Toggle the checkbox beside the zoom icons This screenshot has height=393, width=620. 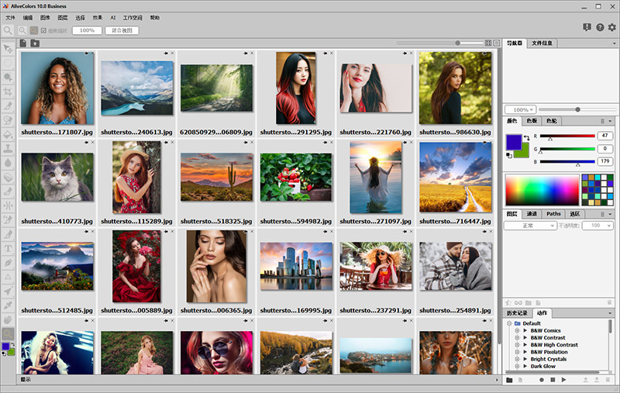click(43, 30)
